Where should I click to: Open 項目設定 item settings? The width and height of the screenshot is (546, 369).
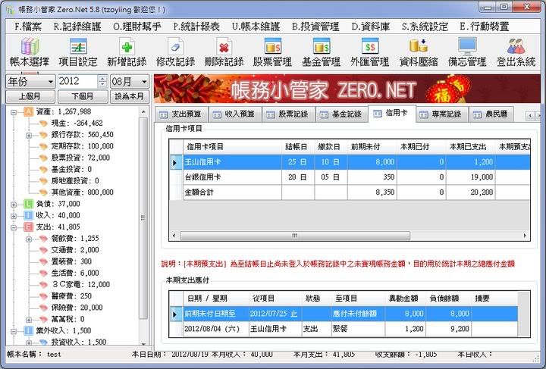click(x=78, y=52)
